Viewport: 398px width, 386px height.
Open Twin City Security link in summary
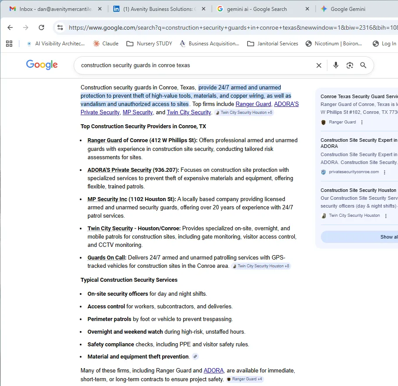pos(189,112)
